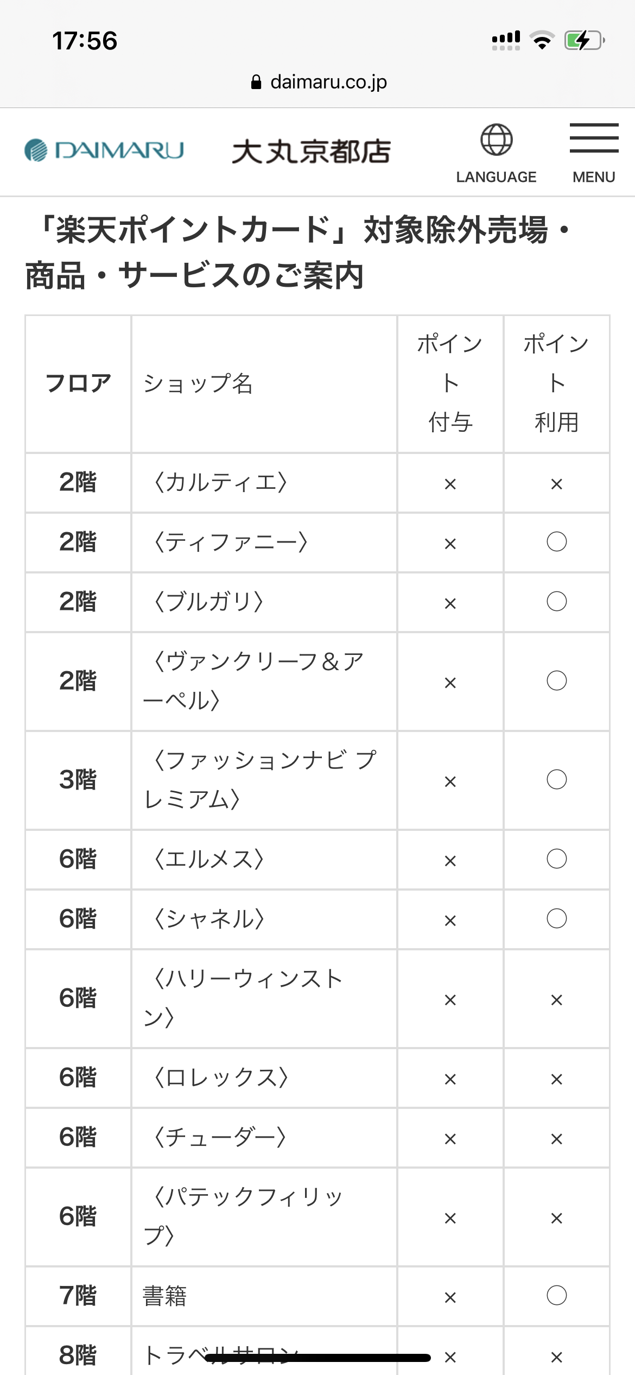Click the フロア column header
This screenshot has width=635, height=1375.
(x=78, y=384)
